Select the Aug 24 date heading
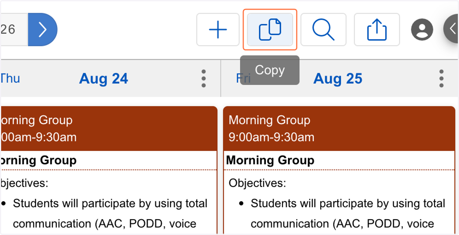The width and height of the screenshot is (459, 235). coord(104,79)
